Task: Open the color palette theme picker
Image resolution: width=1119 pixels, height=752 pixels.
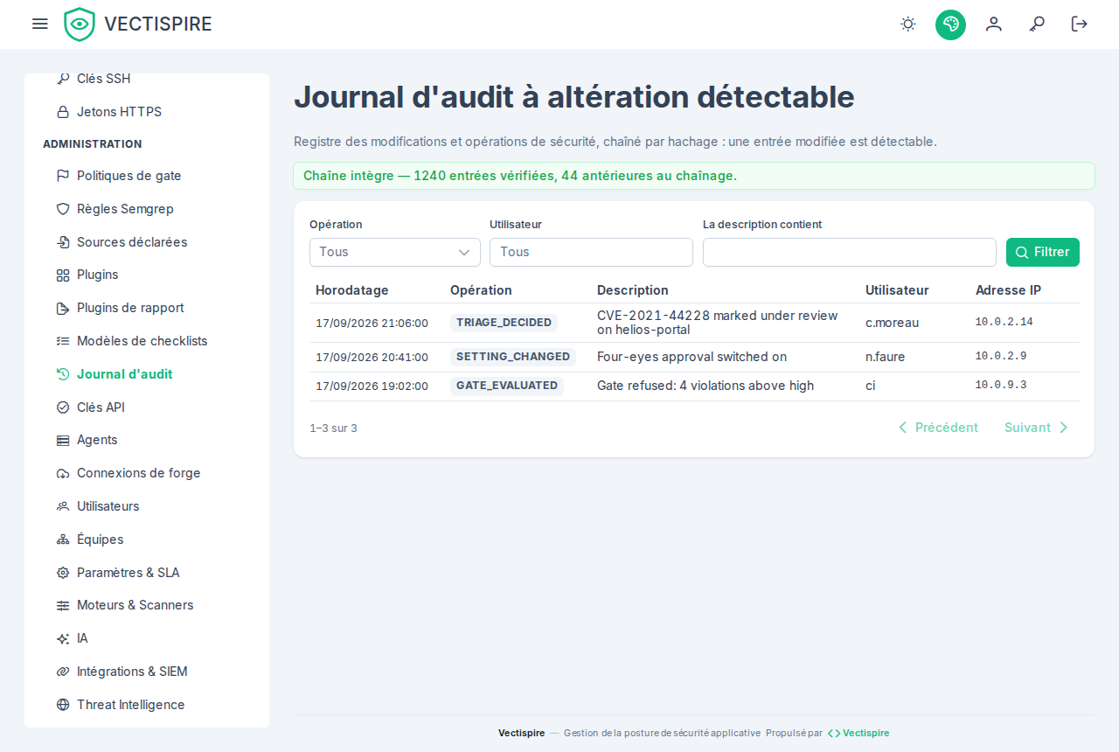Action: click(x=950, y=24)
